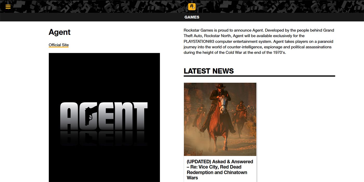The width and height of the screenshot is (364, 182).
Task: Click the Rockstar Games logo
Action: (192, 7)
